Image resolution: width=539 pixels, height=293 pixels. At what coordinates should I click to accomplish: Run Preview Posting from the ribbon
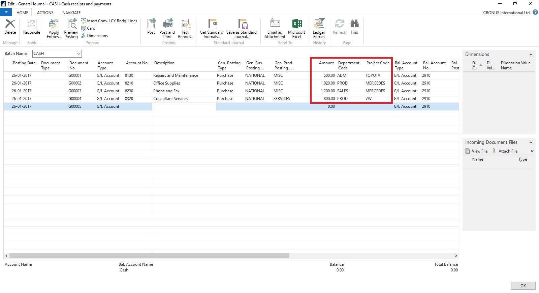point(71,28)
